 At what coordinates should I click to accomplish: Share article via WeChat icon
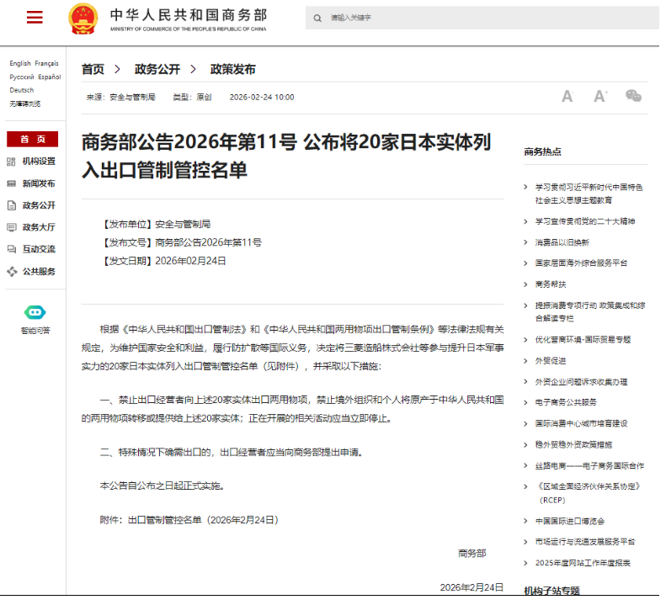point(634,96)
